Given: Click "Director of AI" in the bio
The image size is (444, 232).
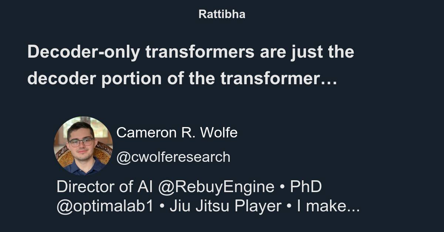Looking at the screenshot, I should pos(105,187).
